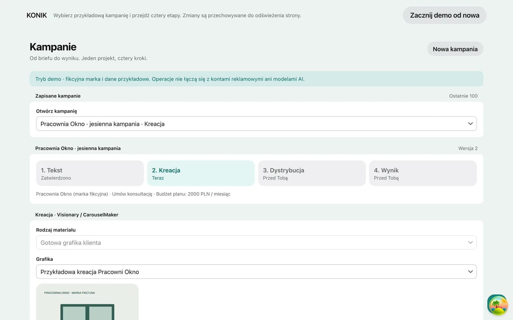Click the 'Pracownia Okno · jesienna kampania' section title
The width and height of the screenshot is (513, 320).
[78, 148]
